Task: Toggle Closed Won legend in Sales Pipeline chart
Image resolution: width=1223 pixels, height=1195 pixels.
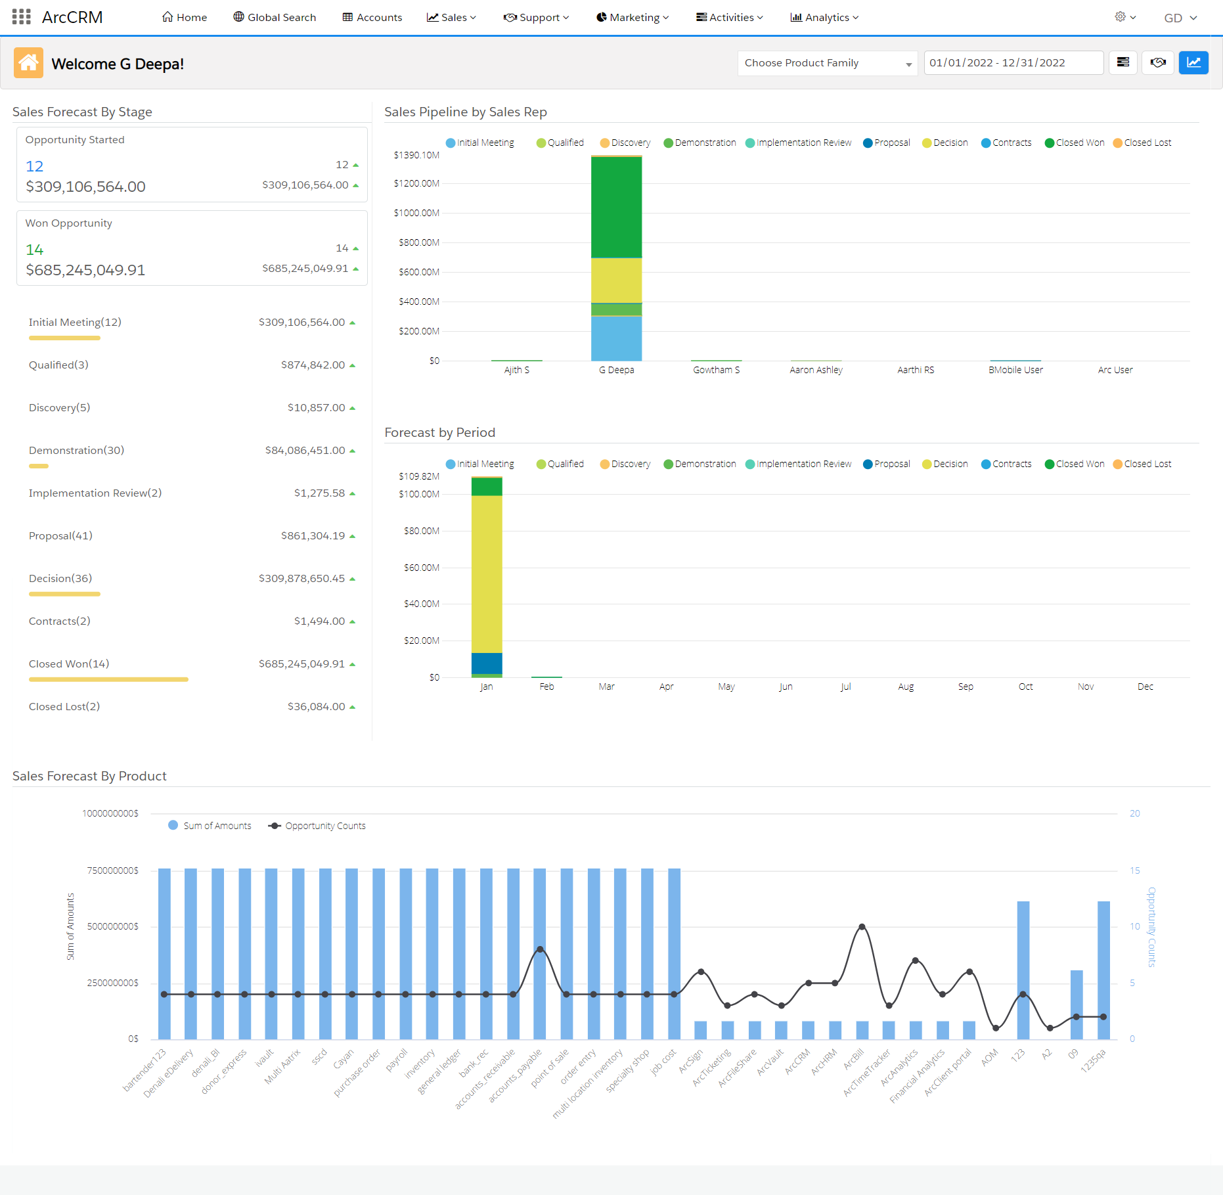Action: click(x=1074, y=143)
